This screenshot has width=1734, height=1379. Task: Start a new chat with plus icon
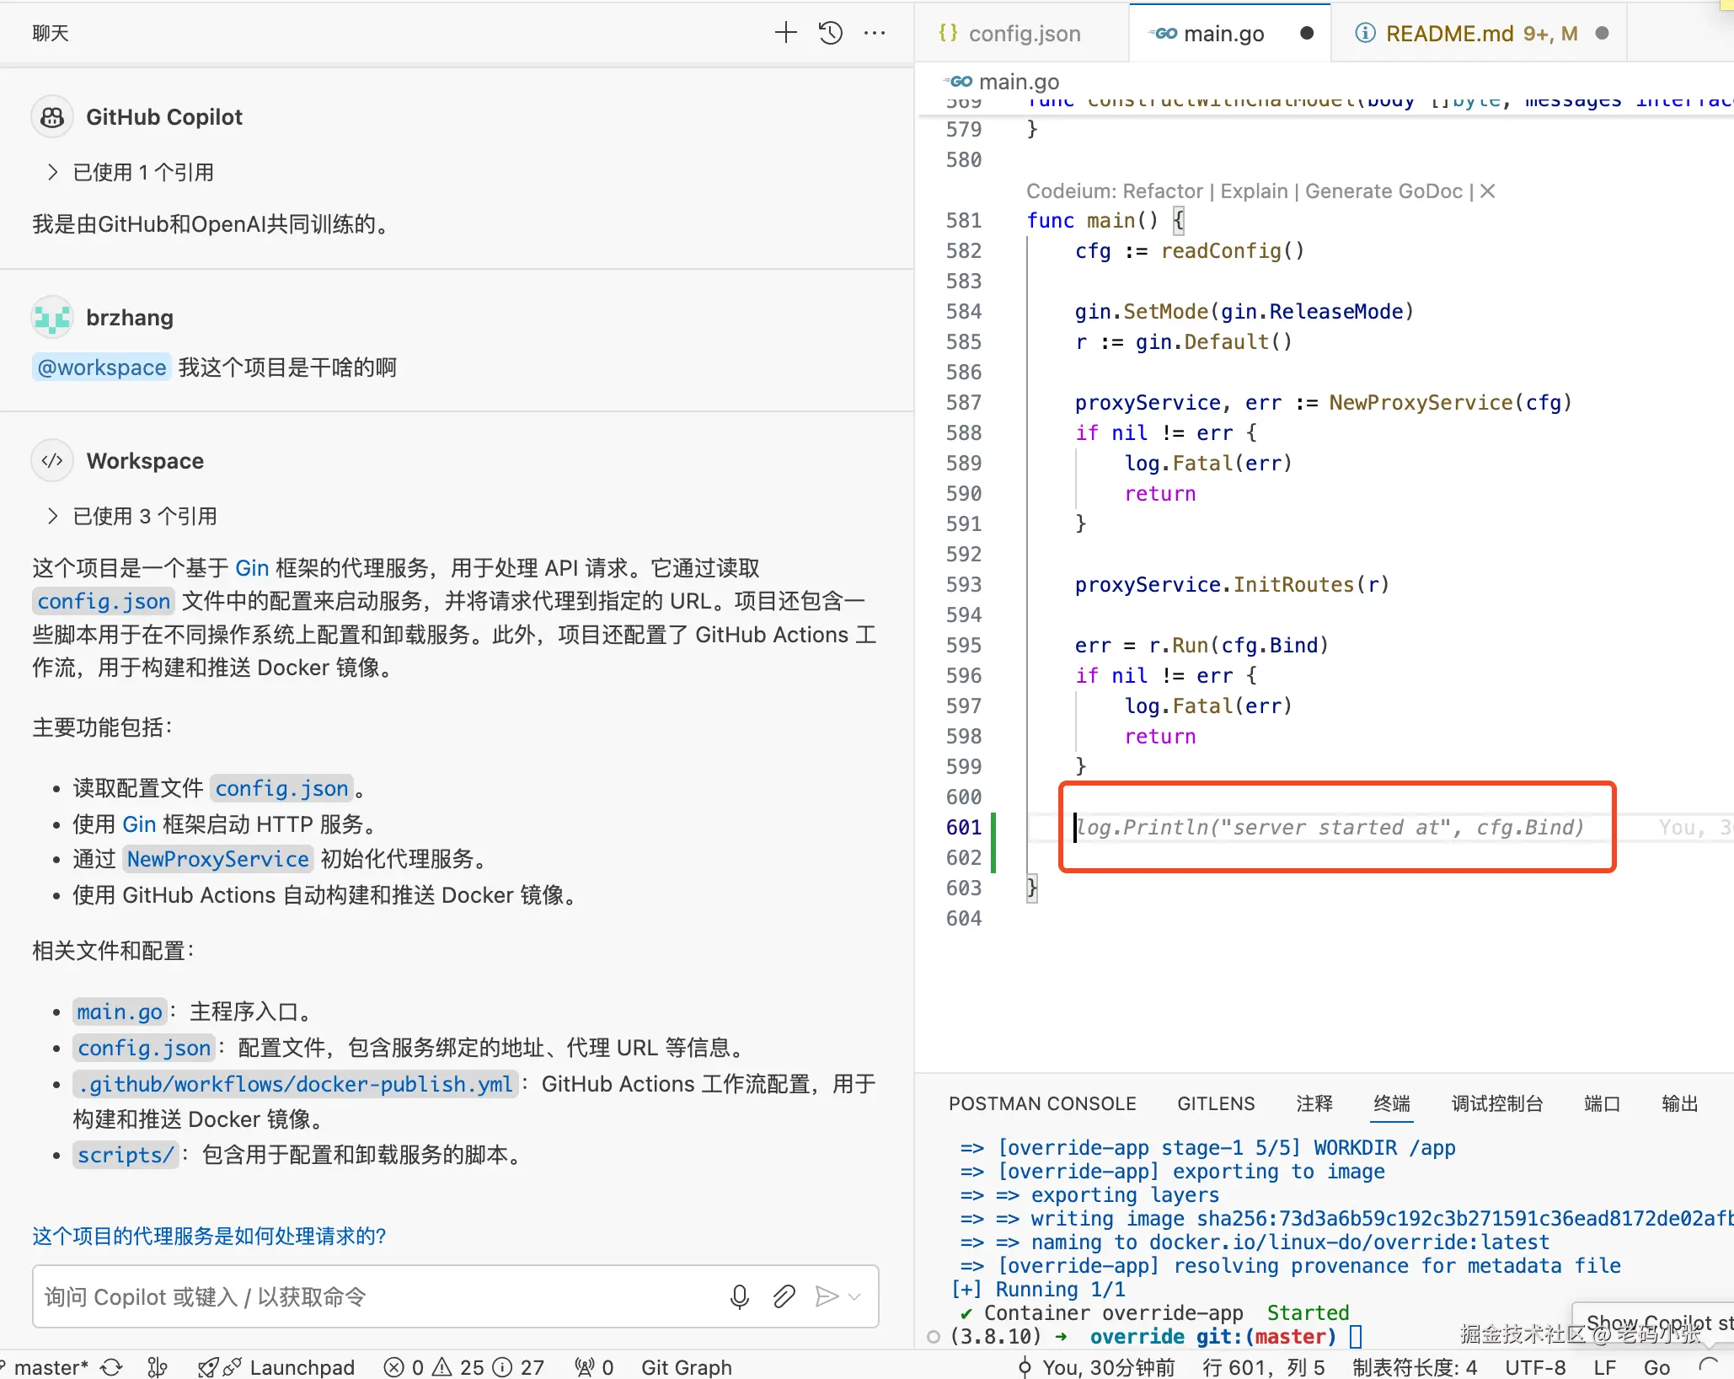click(785, 33)
